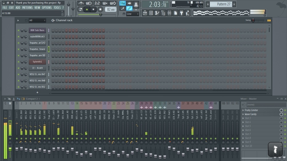The image size is (287, 161).
Task: Toggle the metronome icon
Action: coord(81,3)
